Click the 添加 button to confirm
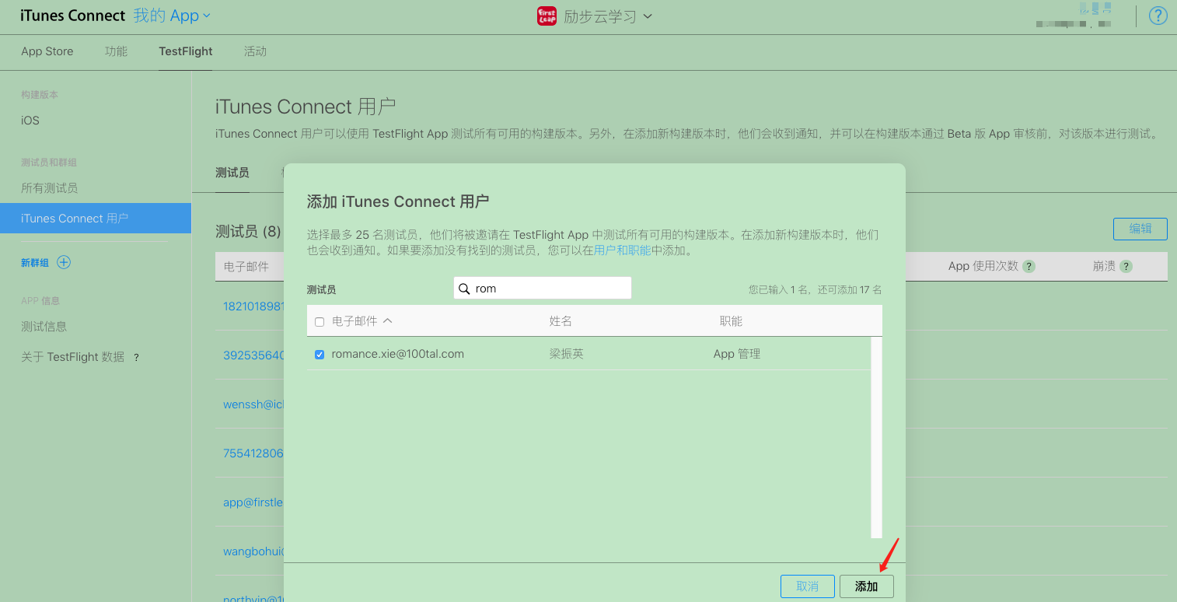The image size is (1177, 602). [x=865, y=586]
